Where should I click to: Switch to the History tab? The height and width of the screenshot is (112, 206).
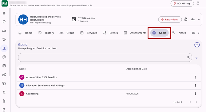point(46,33)
